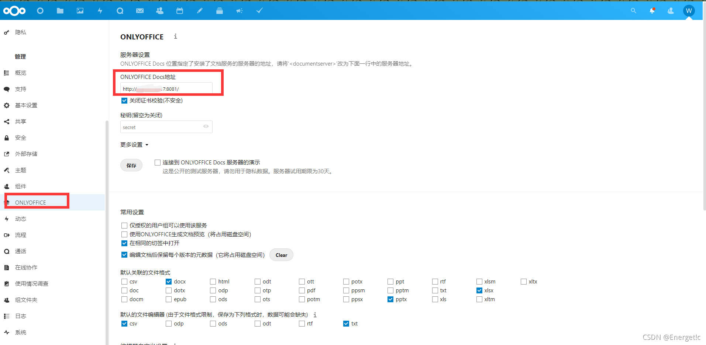Open notifications bell icon
Image resolution: width=706 pixels, height=345 pixels.
click(x=652, y=11)
